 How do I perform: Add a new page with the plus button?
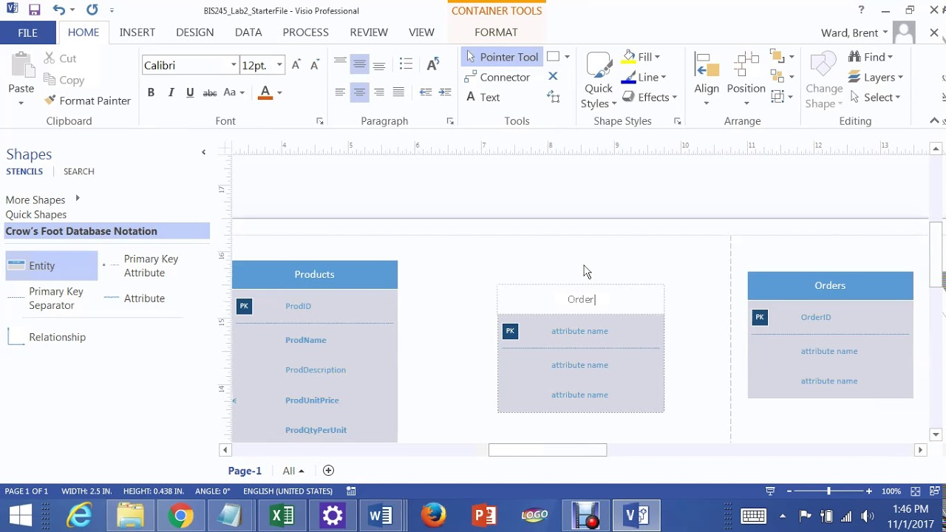click(328, 470)
